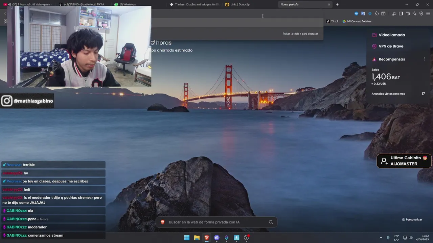Screen dimensions: 433x243
Task: Open the ESP LAA language switcher
Action: [x=396, y=238]
